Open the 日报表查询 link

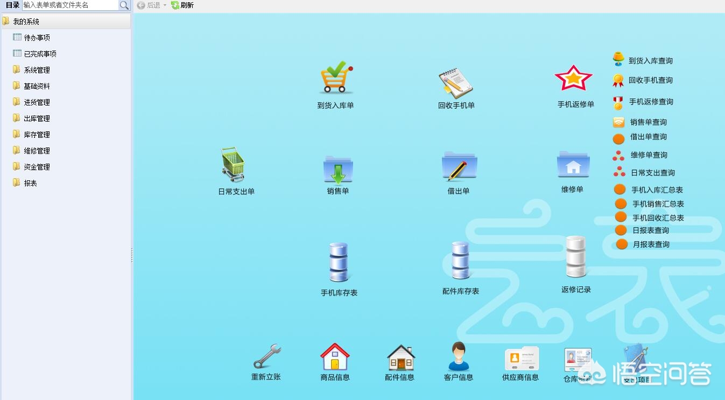pyautogui.click(x=651, y=230)
